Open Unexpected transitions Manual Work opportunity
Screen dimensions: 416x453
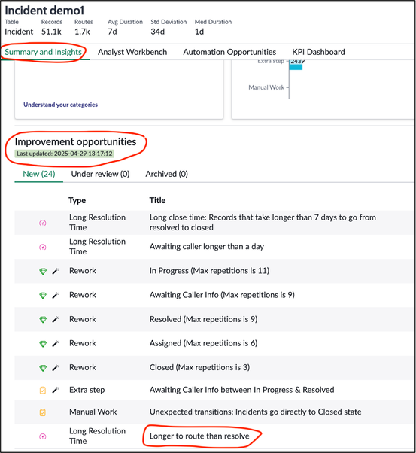255,412
